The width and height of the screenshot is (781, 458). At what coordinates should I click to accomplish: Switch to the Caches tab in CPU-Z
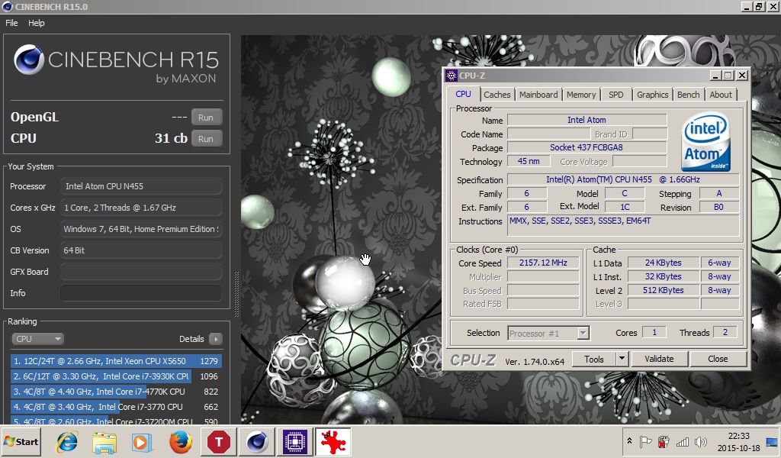tap(497, 95)
